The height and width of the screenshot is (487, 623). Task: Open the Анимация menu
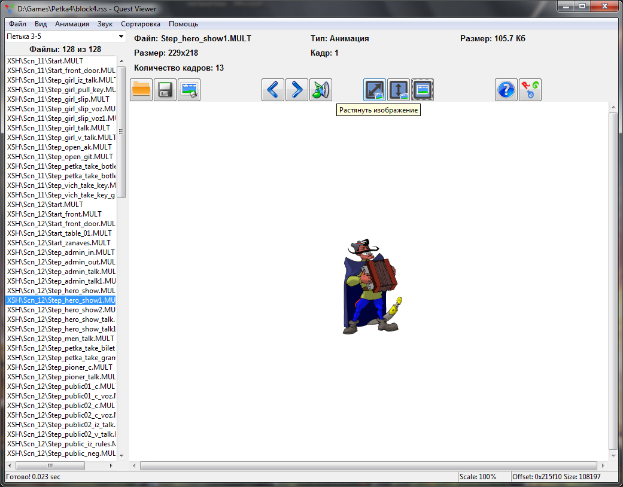pyautogui.click(x=72, y=24)
